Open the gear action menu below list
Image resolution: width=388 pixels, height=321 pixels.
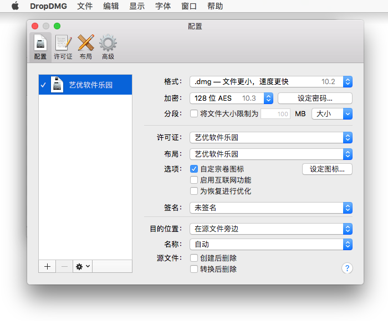(83, 266)
